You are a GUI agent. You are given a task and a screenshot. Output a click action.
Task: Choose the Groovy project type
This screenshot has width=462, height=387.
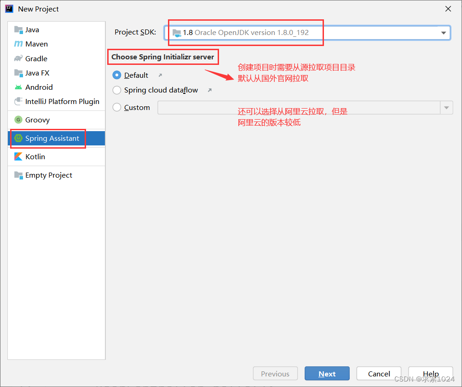[56, 120]
